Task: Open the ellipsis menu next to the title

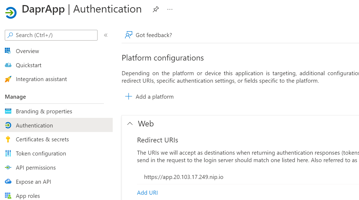Action: tap(170, 9)
